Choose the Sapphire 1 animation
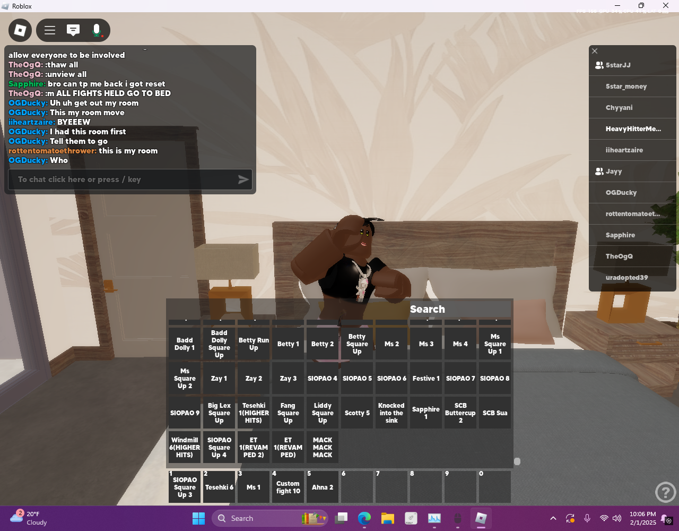This screenshot has height=531, width=679. click(x=426, y=413)
